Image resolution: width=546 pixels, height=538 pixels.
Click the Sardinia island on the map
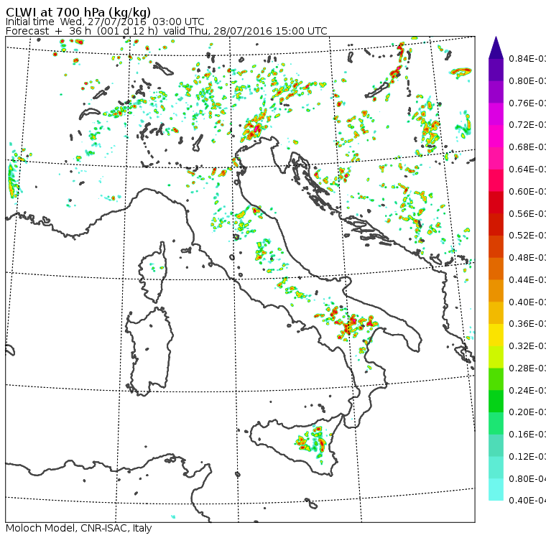149,352
